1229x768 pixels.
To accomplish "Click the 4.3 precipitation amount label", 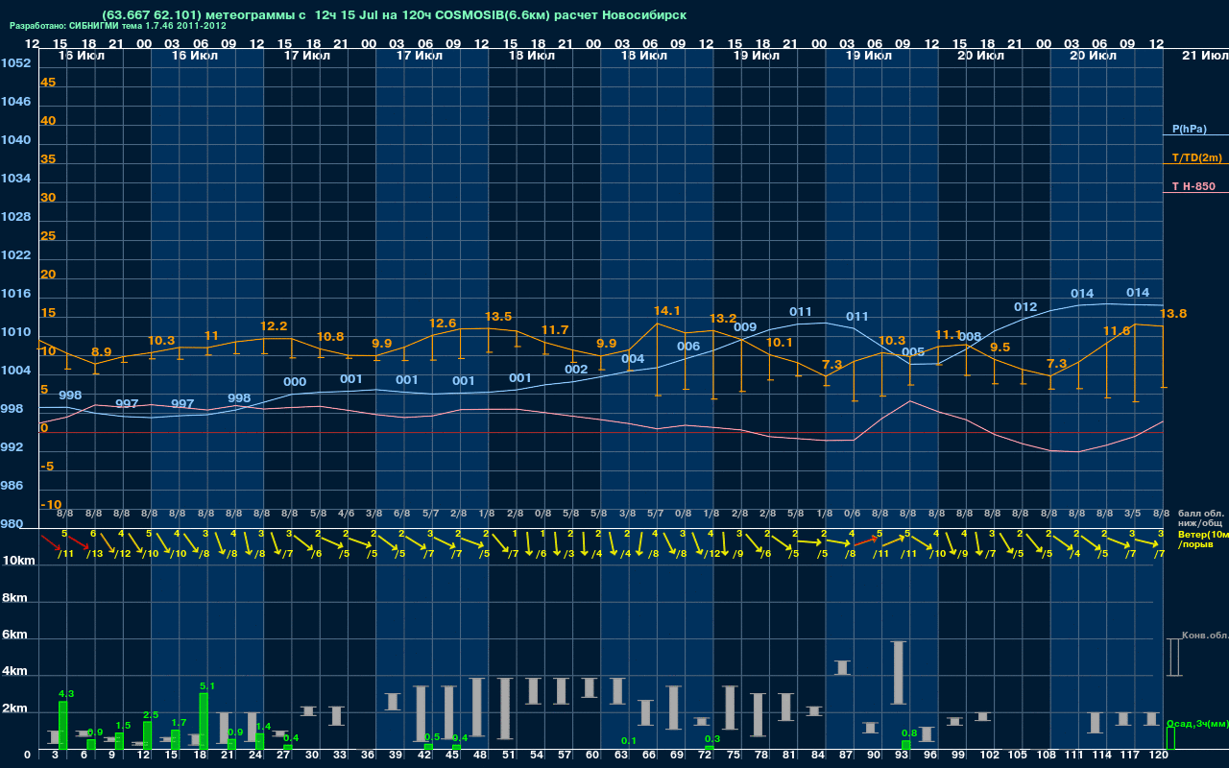I will coord(66,693).
